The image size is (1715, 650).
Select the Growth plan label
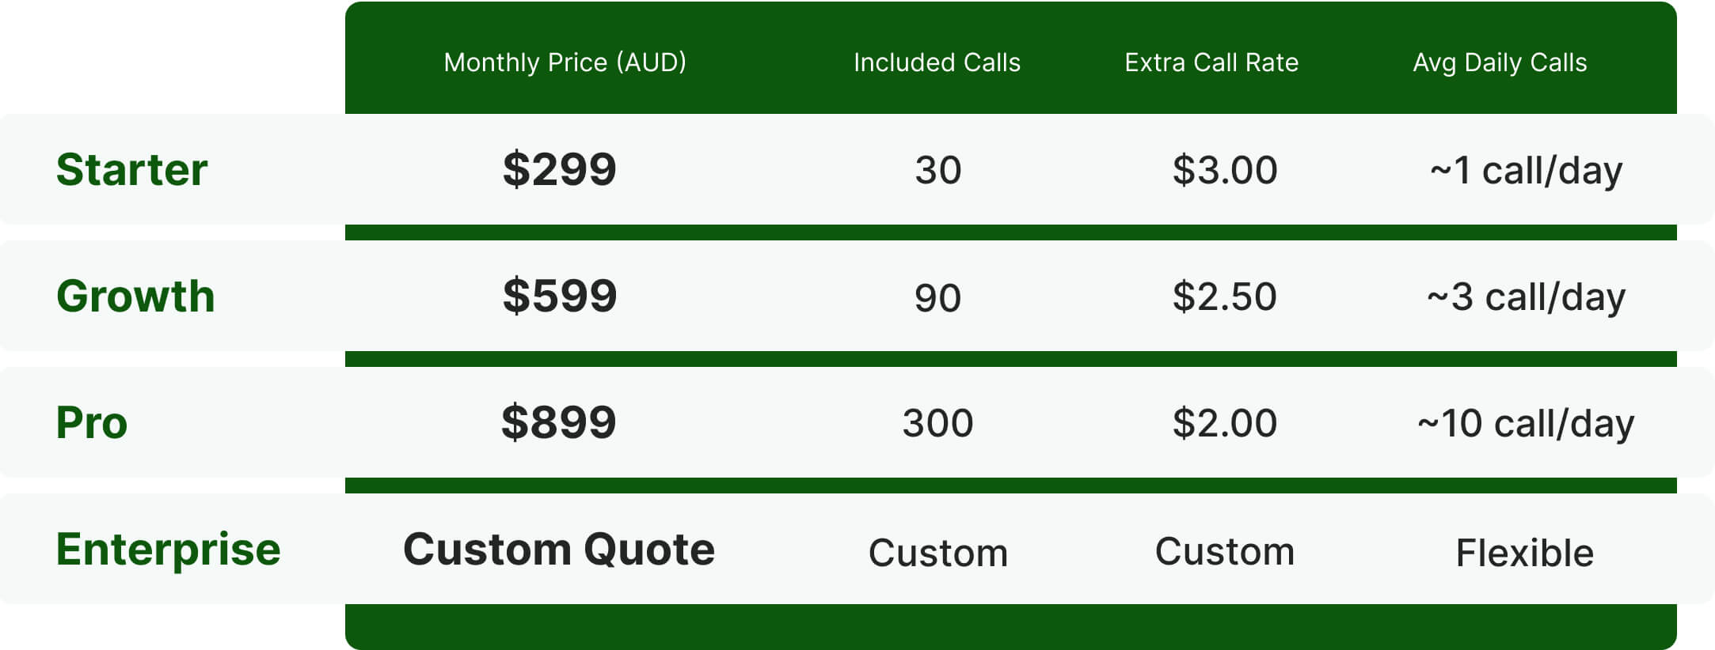[135, 296]
